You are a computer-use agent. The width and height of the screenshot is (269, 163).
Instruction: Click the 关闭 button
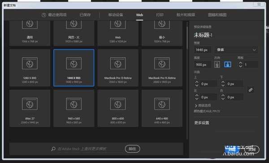252,149
